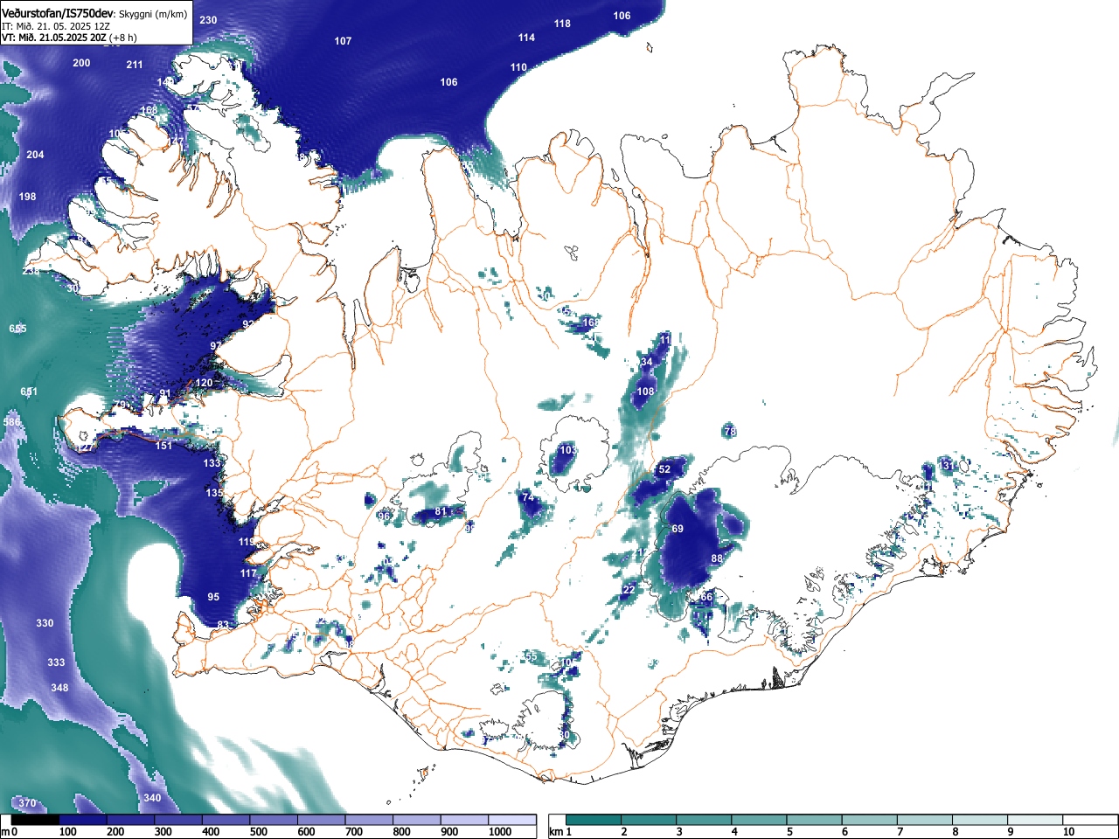Click the visibility value '92' on the map

point(248,324)
